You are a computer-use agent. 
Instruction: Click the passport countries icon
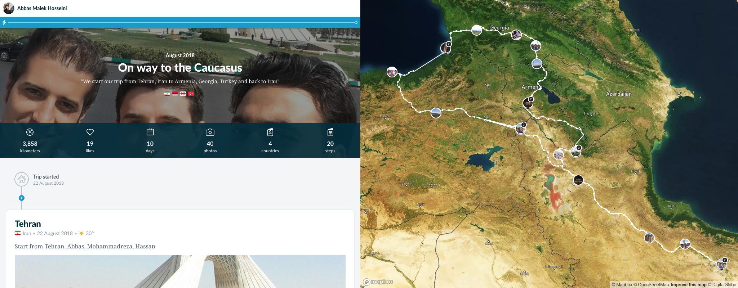(270, 132)
